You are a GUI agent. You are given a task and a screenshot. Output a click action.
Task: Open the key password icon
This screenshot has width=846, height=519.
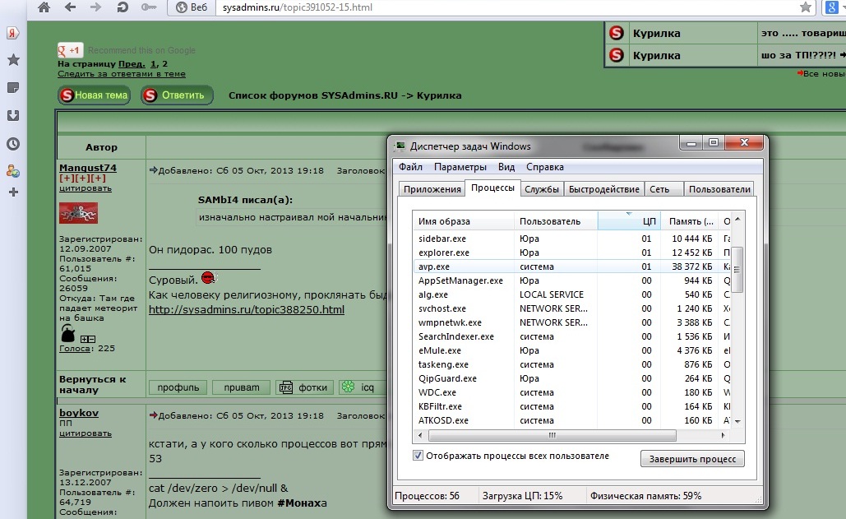coord(148,7)
